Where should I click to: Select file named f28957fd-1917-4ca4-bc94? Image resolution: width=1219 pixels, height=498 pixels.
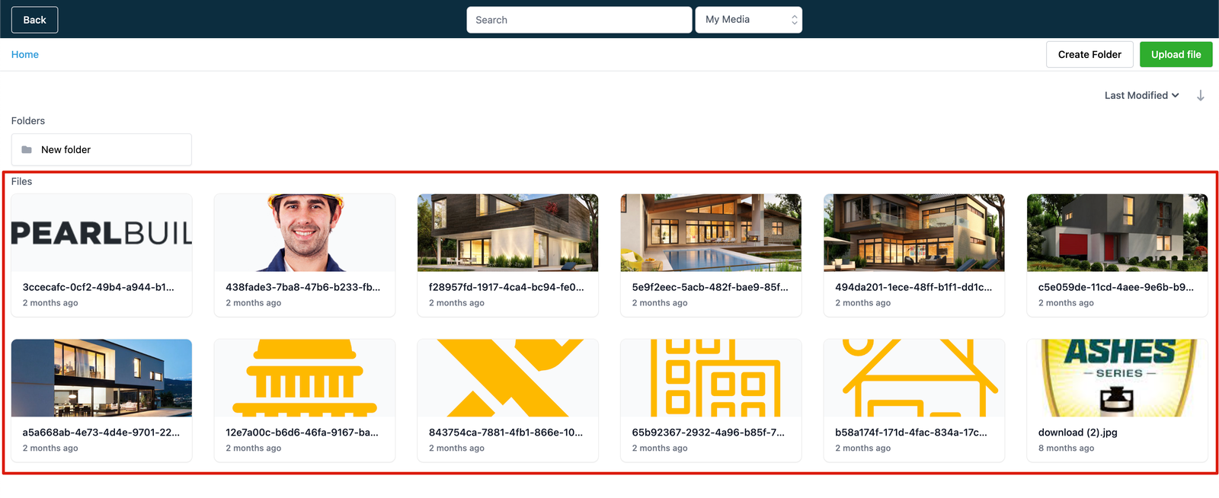point(506,288)
